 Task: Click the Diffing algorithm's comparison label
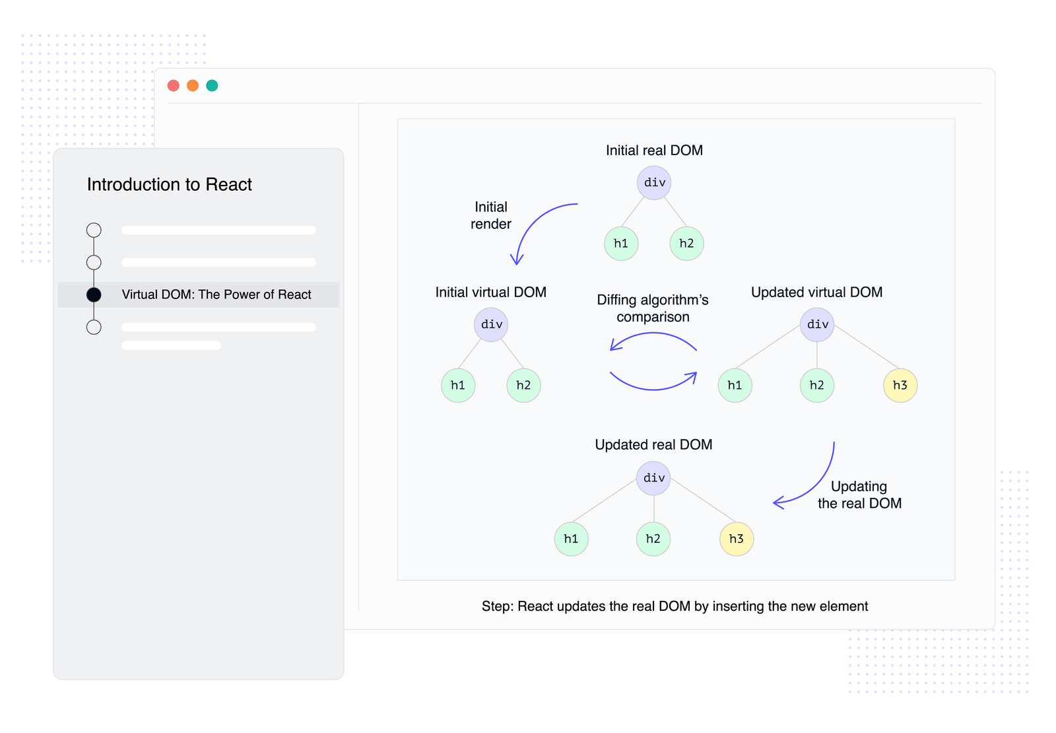coord(653,308)
